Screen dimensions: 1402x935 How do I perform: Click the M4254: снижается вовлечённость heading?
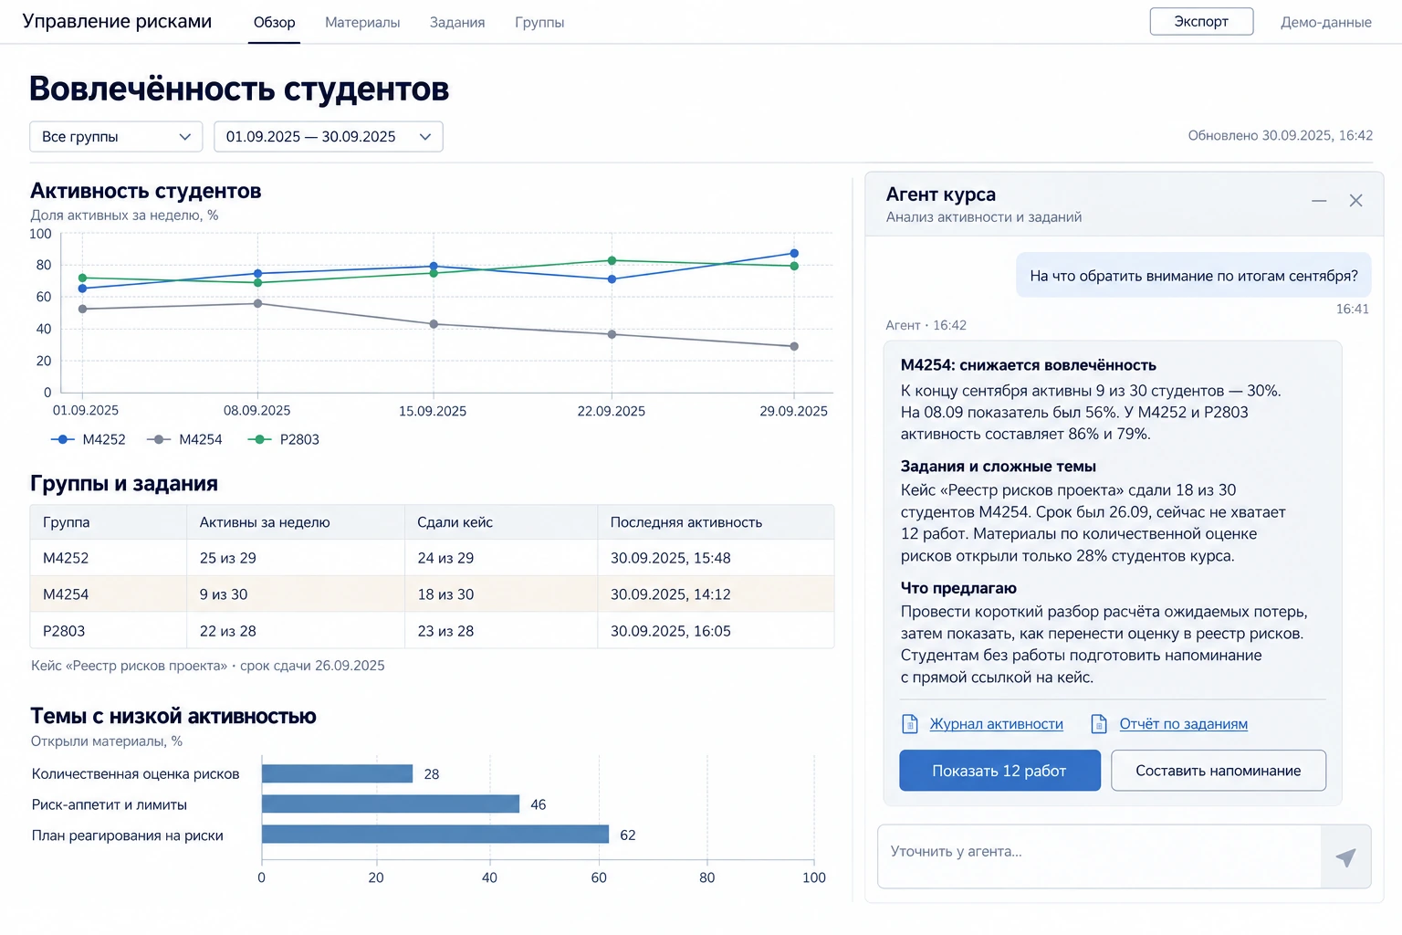point(1029,365)
